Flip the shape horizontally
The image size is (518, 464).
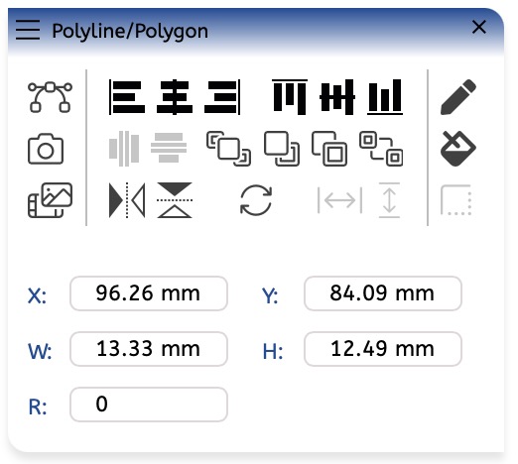(x=127, y=200)
